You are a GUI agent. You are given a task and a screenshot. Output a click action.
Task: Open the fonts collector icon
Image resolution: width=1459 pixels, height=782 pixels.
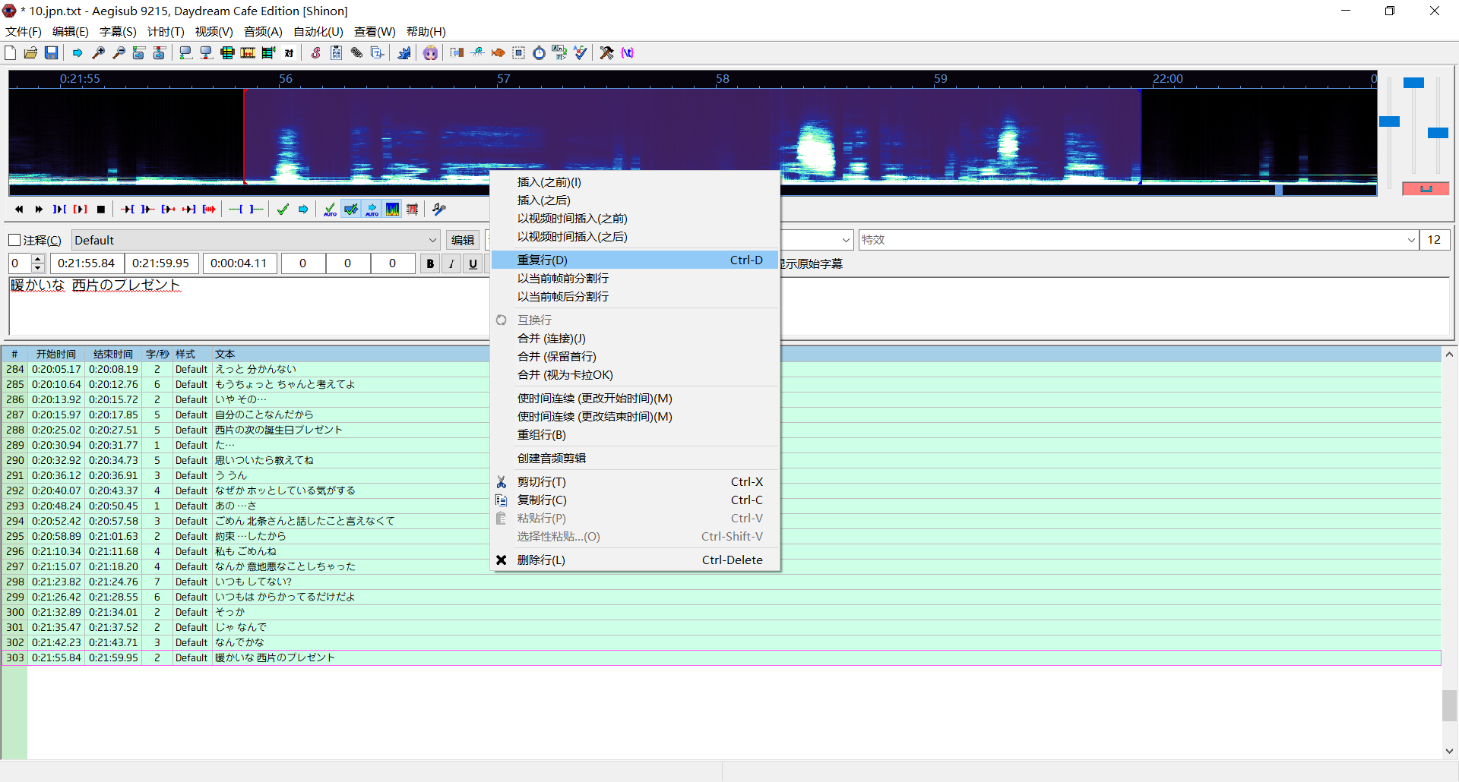(x=377, y=52)
